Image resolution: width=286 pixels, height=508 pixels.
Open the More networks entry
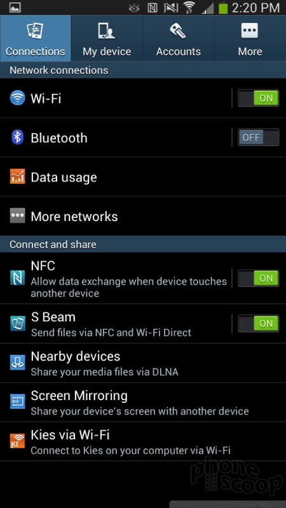point(143,216)
